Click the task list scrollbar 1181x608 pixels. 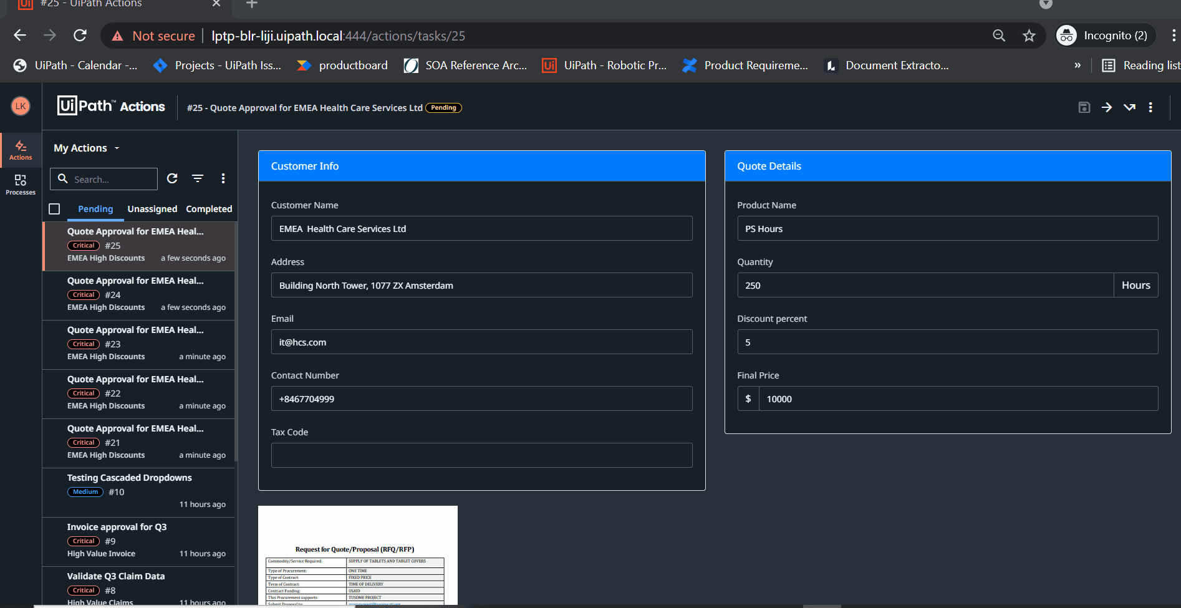coord(236,342)
